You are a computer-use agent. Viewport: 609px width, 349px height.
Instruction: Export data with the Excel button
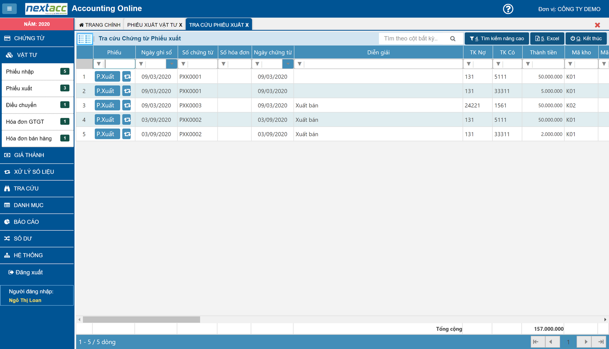click(547, 38)
